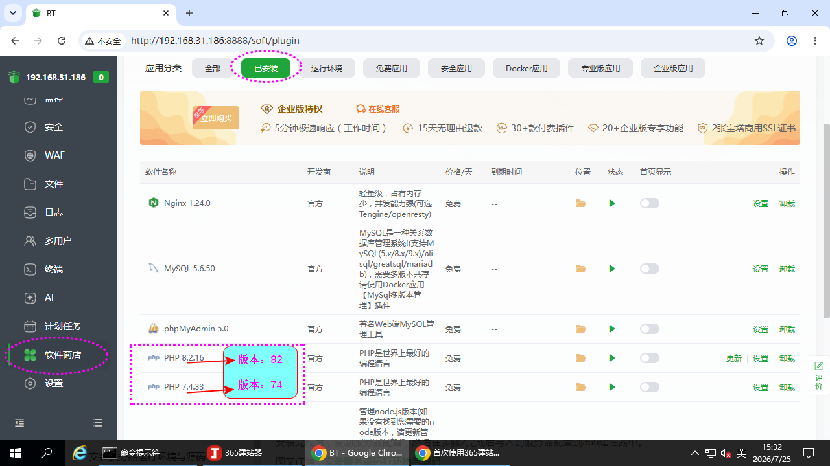Click the sidebar list icon at bottom right
Image resolution: width=830 pixels, height=466 pixels.
(x=97, y=423)
